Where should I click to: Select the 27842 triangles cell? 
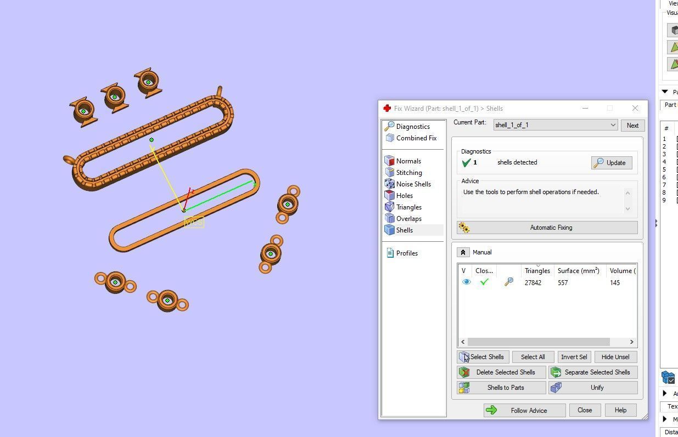point(533,283)
